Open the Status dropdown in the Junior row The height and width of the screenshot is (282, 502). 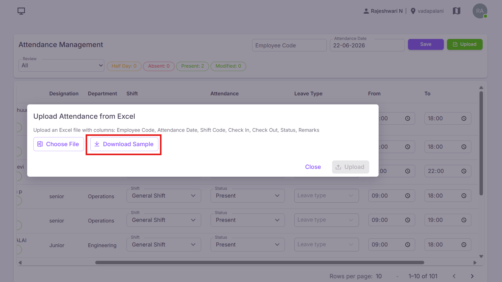[x=248, y=245]
